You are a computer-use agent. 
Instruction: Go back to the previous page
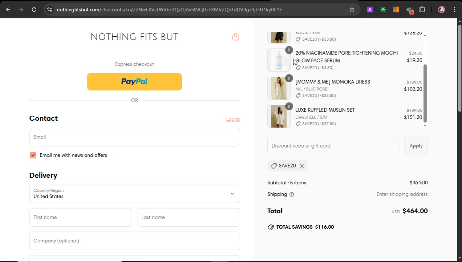coord(8,10)
